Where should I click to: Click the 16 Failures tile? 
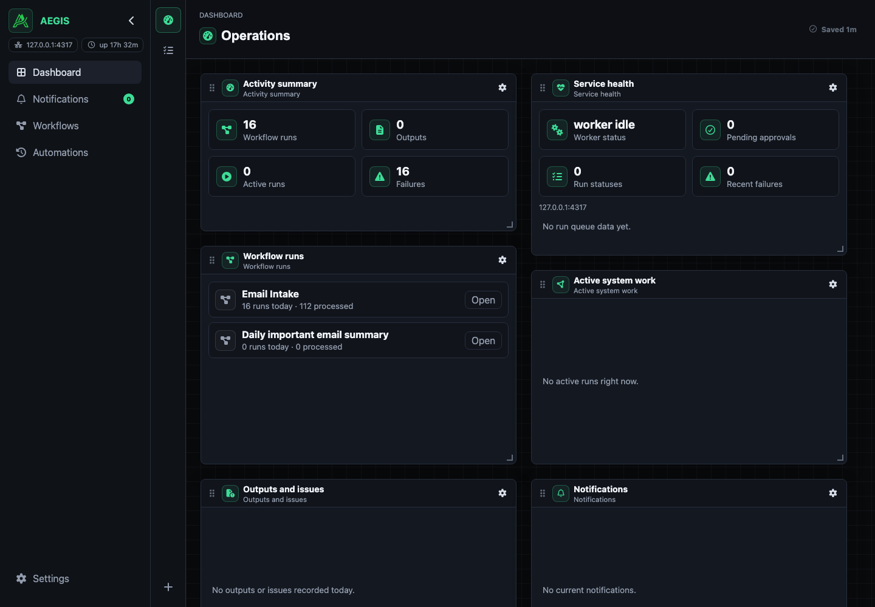tap(435, 177)
